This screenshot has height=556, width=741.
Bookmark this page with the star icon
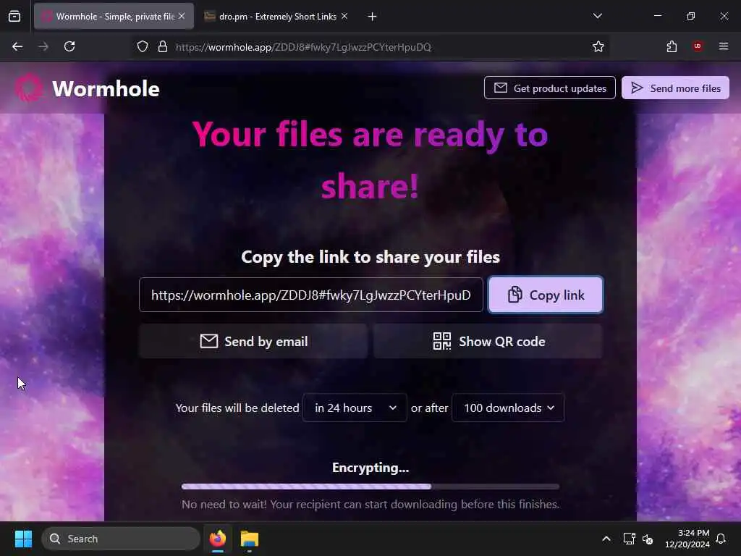(x=598, y=46)
